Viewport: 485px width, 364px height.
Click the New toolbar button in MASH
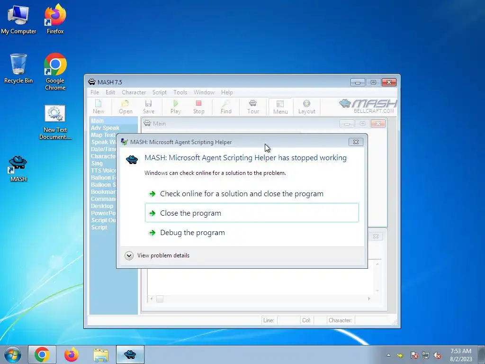coord(99,107)
